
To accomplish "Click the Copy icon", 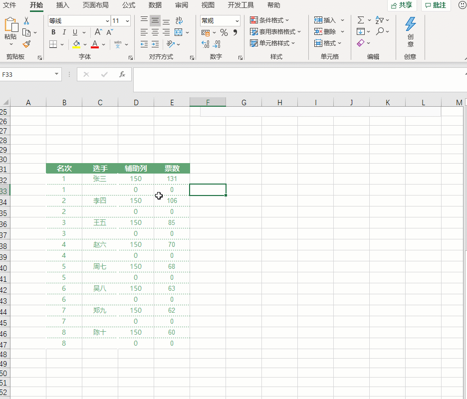I will click(26, 32).
